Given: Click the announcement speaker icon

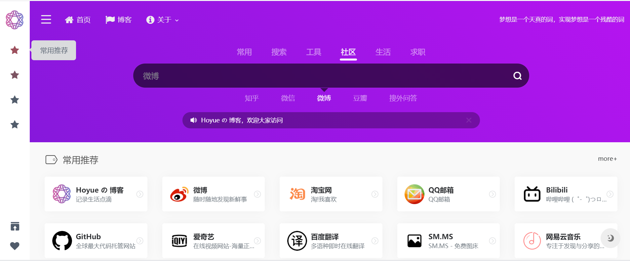Looking at the screenshot, I should click(194, 120).
